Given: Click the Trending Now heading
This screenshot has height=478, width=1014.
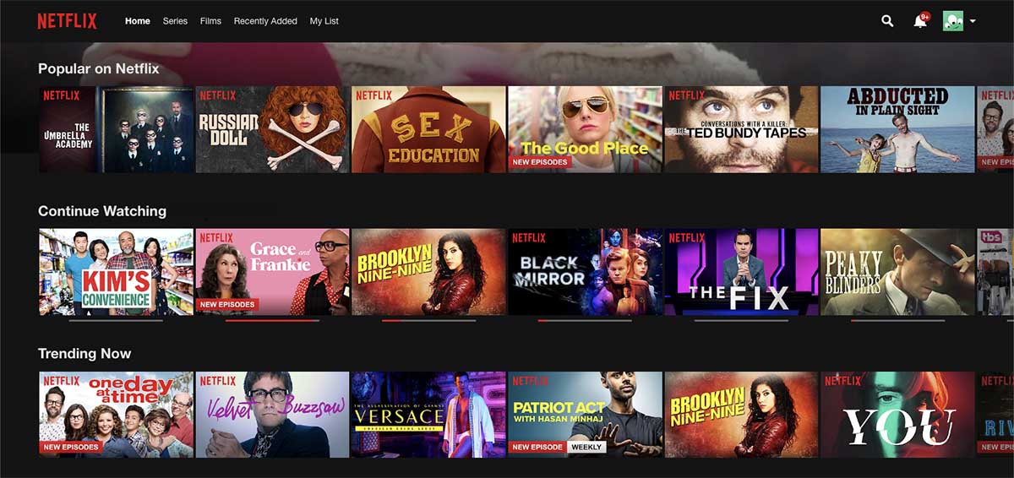Looking at the screenshot, I should coord(84,353).
